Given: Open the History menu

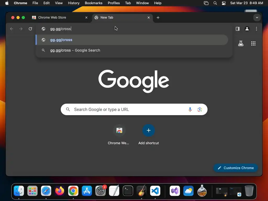Looking at the screenshot, I should 74,3.
